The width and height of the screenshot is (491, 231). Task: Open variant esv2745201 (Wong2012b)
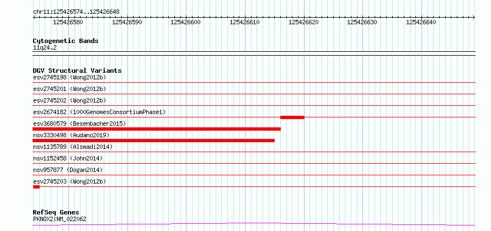click(x=70, y=89)
